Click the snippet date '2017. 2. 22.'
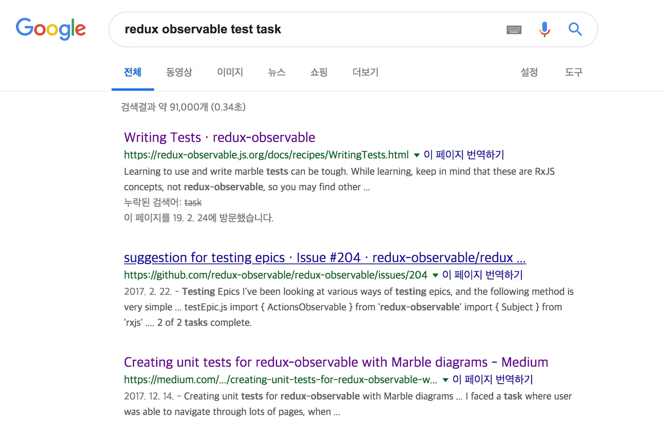 pos(148,291)
